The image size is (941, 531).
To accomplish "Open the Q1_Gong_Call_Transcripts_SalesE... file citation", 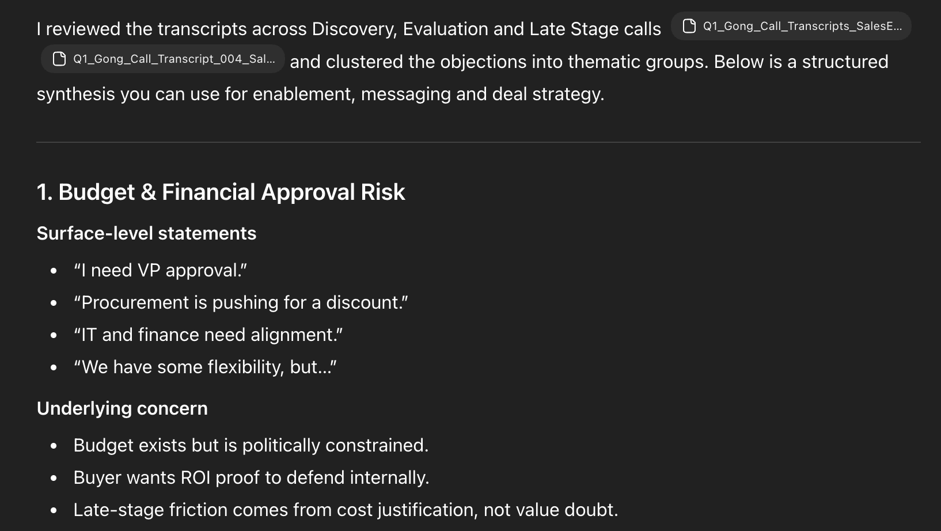I will (x=802, y=26).
